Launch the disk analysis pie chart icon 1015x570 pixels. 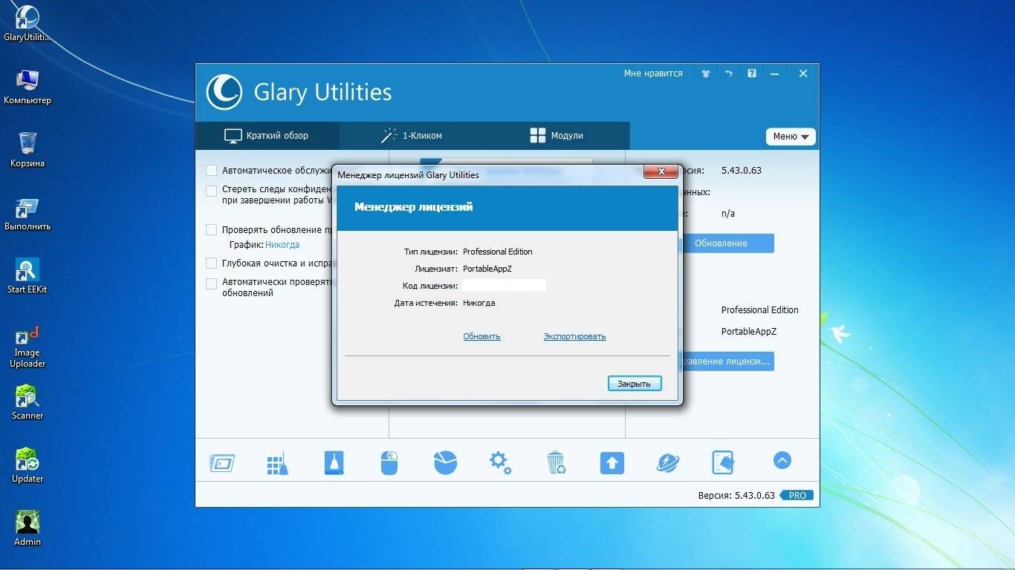tap(445, 462)
